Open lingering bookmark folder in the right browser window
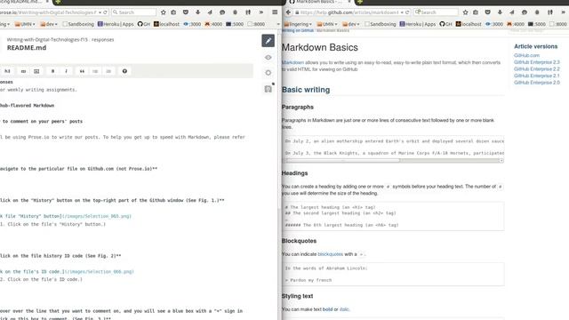 coord(298,24)
